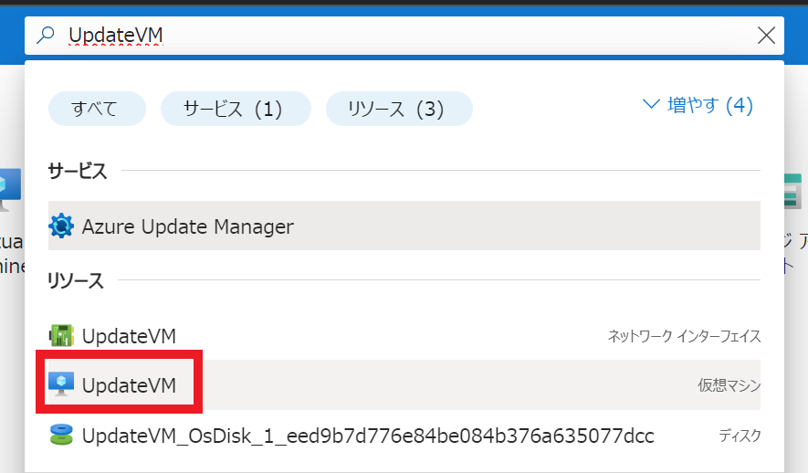Viewport: 808px width, 473px height.
Task: Click the network interface UpdateVM icon
Action: tap(61, 335)
